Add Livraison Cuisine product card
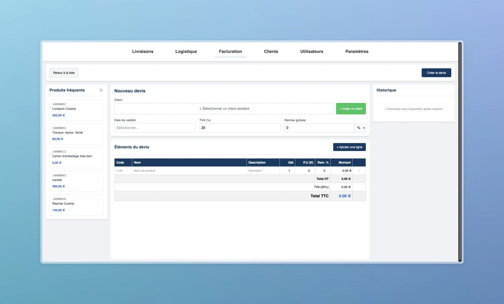The height and width of the screenshot is (304, 504). click(x=76, y=110)
